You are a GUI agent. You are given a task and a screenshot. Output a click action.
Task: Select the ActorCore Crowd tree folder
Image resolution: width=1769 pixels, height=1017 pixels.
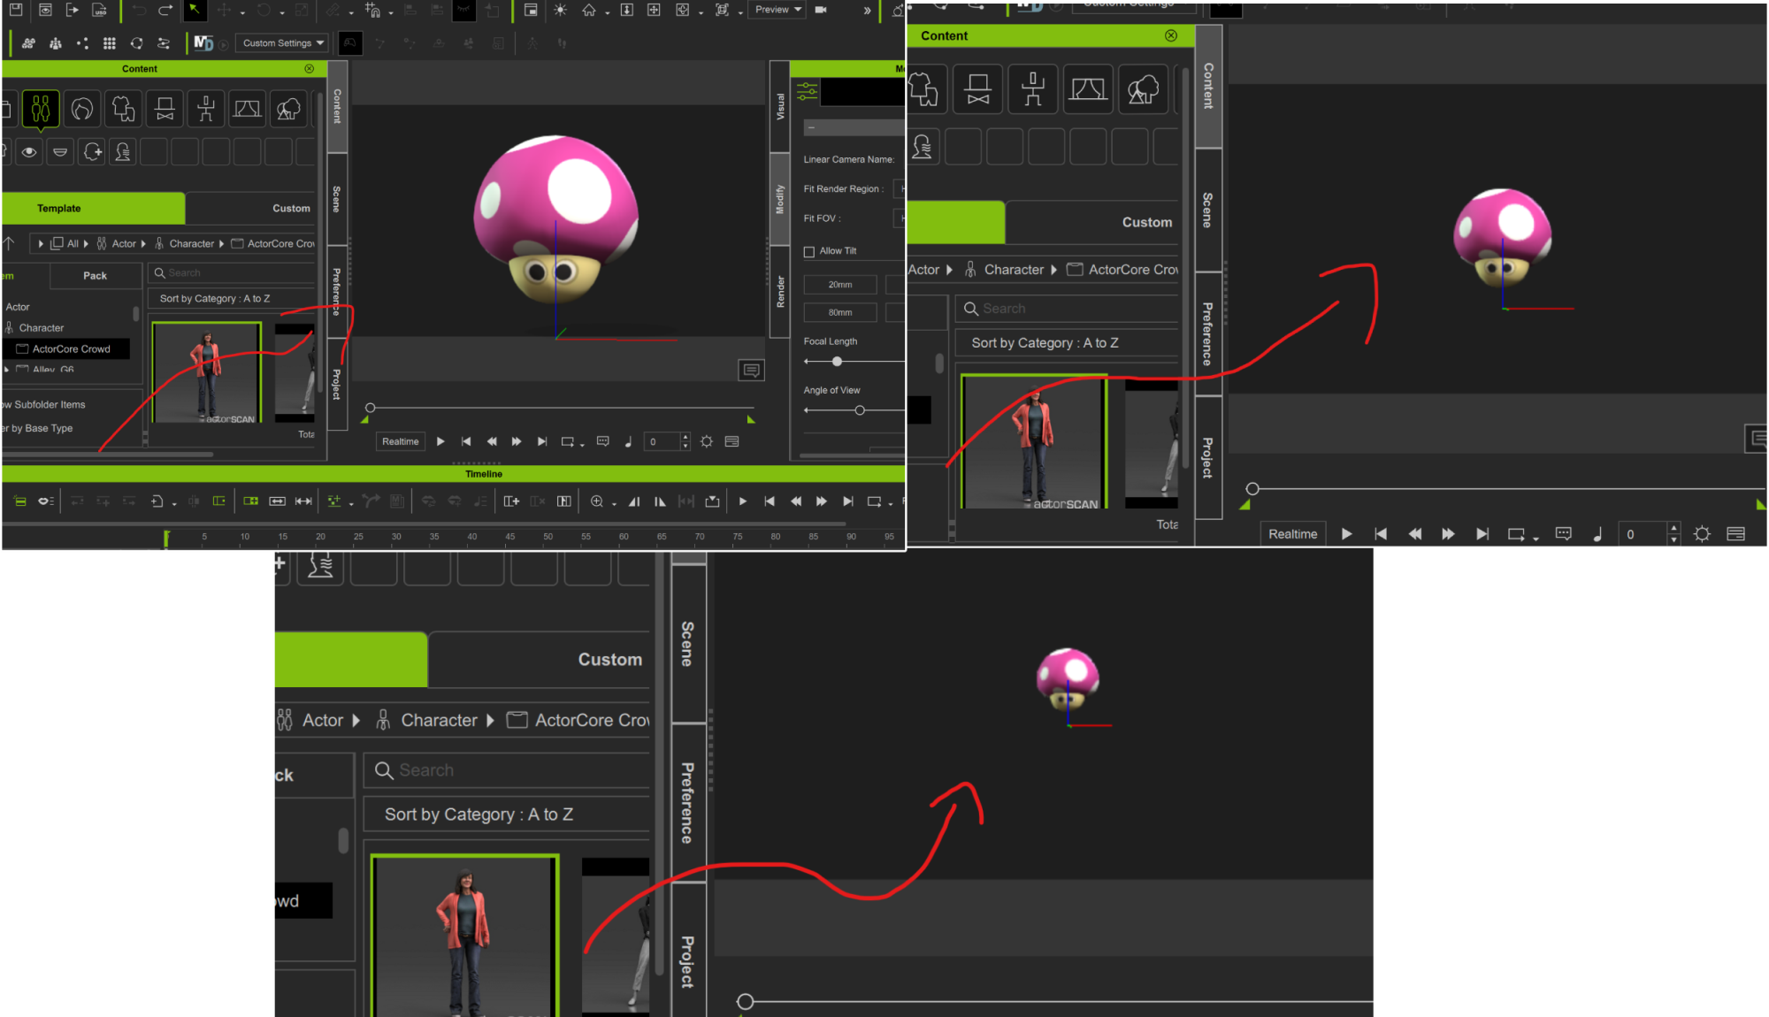67,348
